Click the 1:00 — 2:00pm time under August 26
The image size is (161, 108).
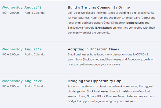[x=10, y=86]
